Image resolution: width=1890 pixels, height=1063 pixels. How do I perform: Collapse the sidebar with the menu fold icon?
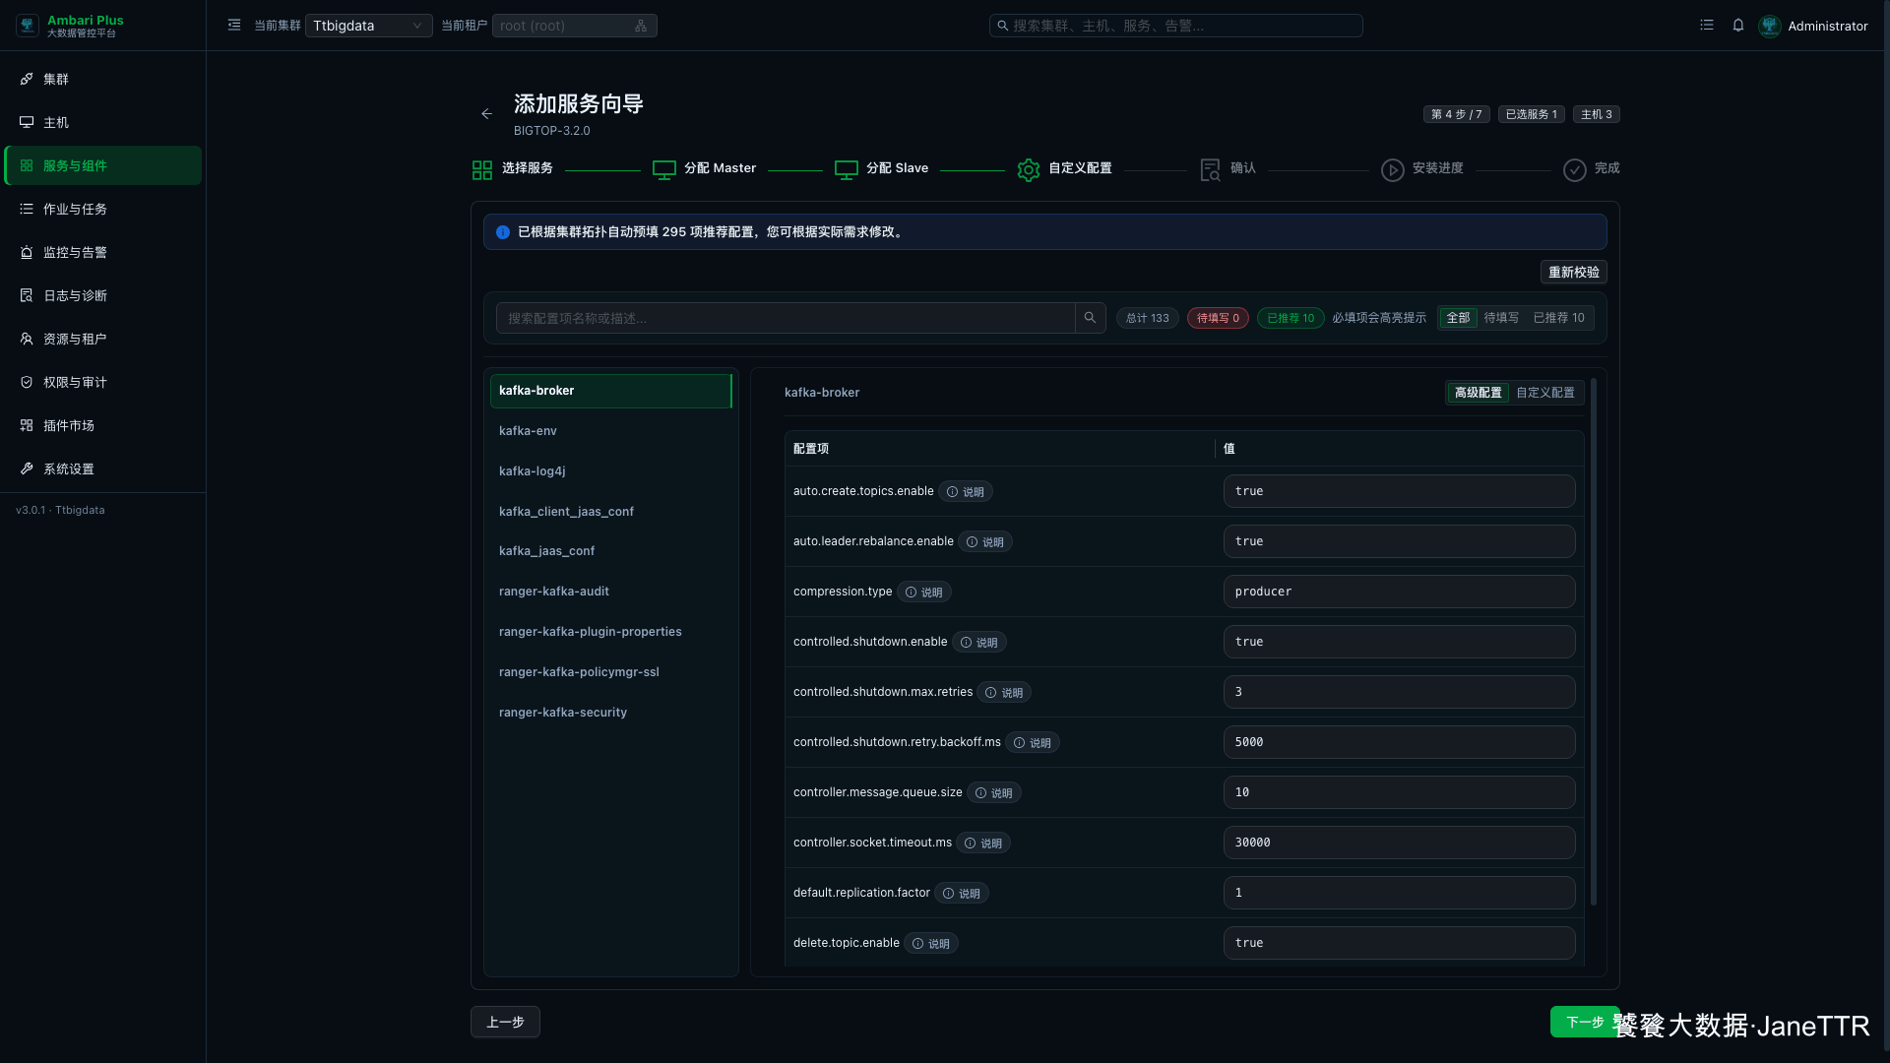(x=234, y=26)
